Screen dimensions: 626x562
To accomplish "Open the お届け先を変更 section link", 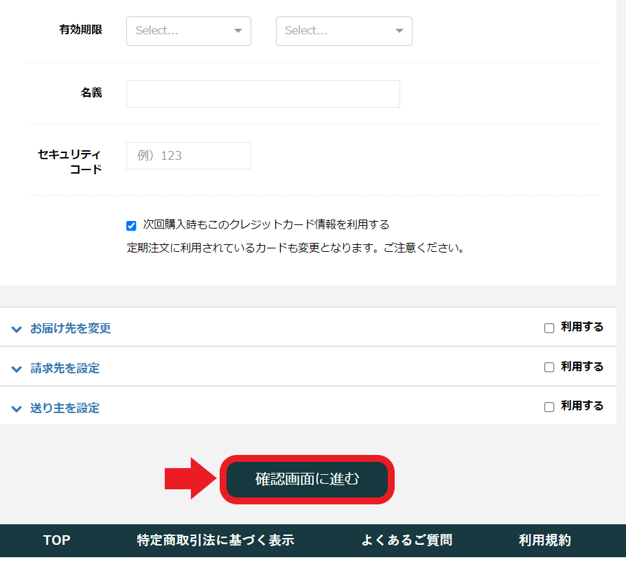I will tap(71, 328).
